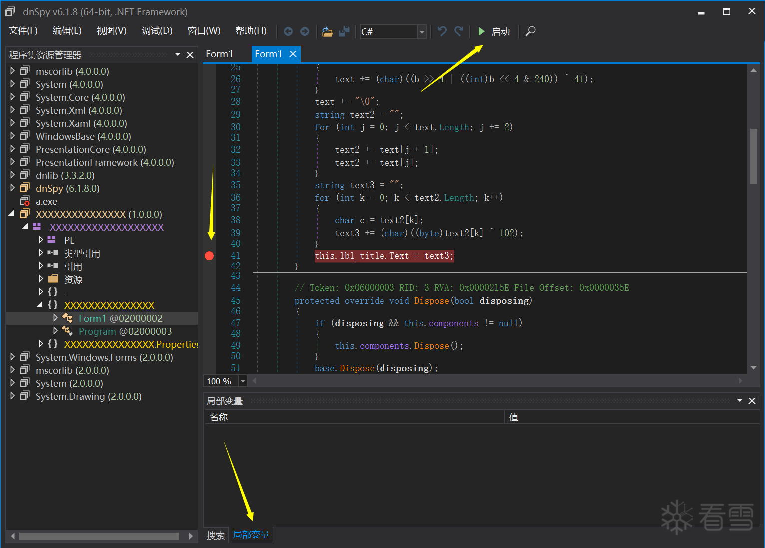Close the 局部变量 locals panel
765x548 pixels.
tap(752, 401)
